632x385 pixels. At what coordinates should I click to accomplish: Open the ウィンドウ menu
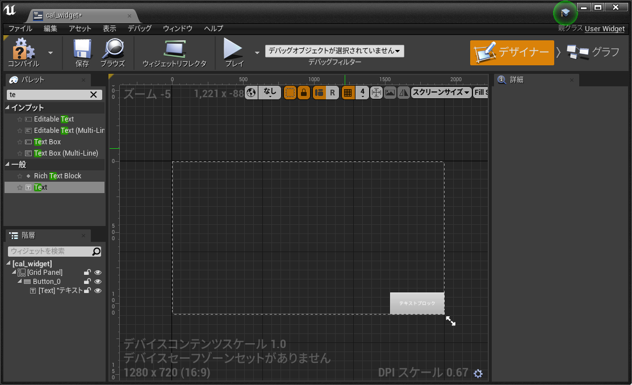177,28
